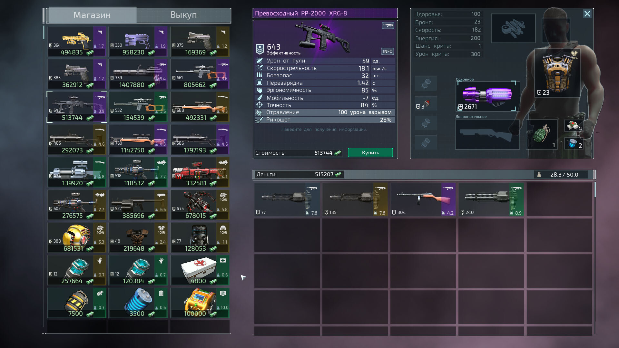
Task: Open the Магазин tab
Action: pos(92,15)
